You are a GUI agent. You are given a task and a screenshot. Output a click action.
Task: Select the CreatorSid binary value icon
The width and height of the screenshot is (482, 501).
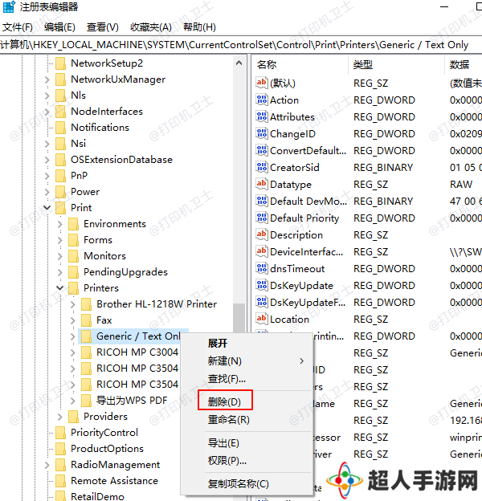pos(261,167)
